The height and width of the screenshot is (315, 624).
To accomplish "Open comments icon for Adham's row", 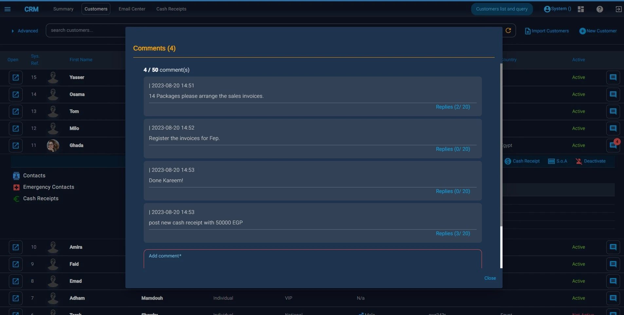I will click(613, 298).
